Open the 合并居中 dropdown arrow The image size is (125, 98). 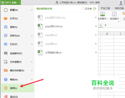[x=107, y=19]
